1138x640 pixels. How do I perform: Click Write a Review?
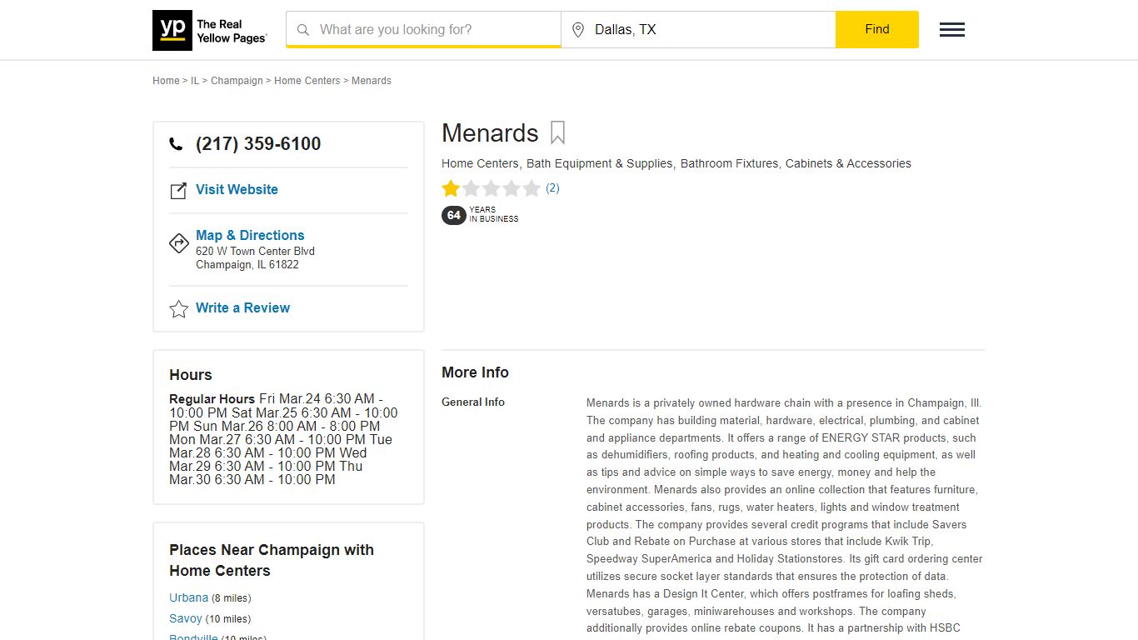tap(242, 308)
